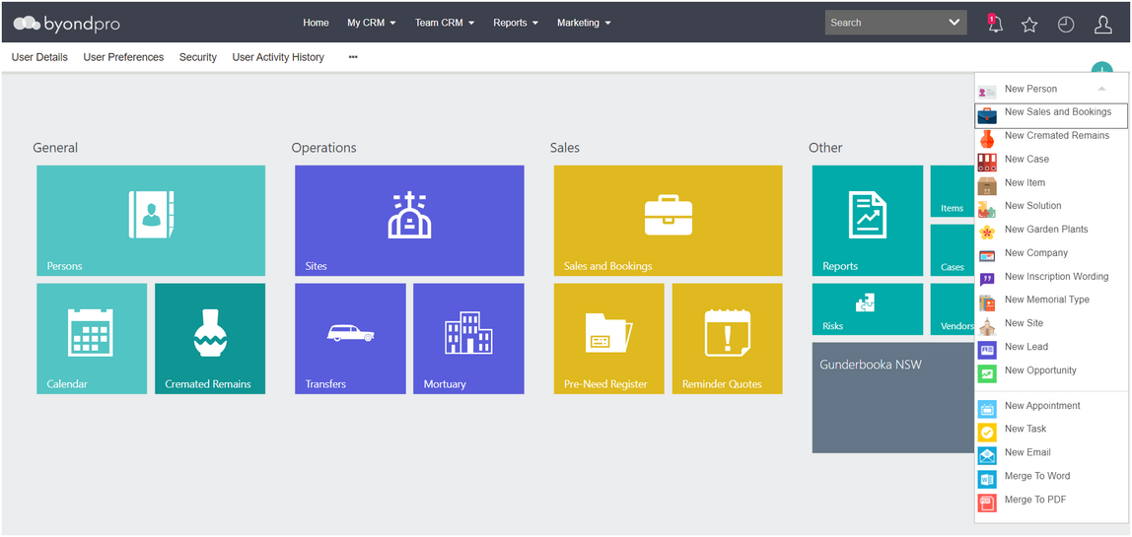Open the Cases tile
The width and height of the screenshot is (1132, 537).
pyautogui.click(x=953, y=250)
